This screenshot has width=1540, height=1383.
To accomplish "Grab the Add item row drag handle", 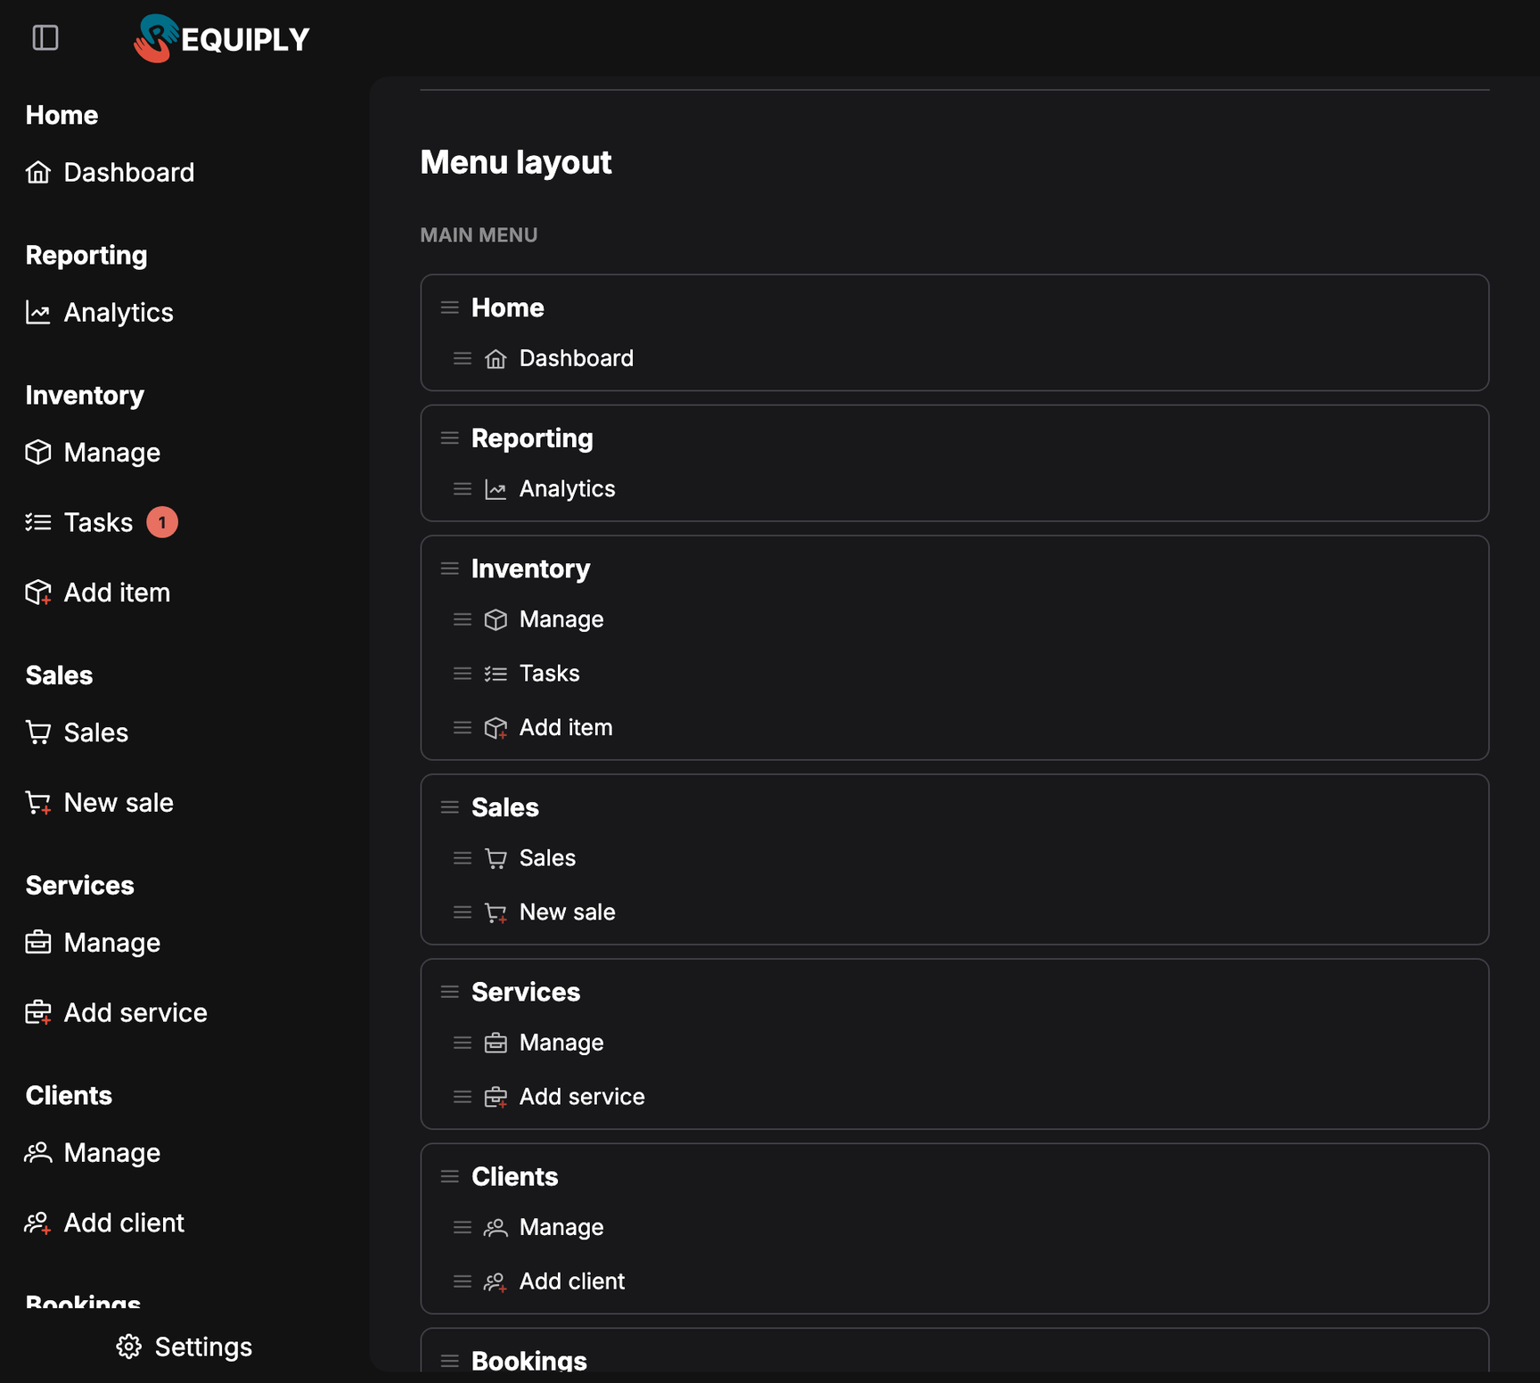I will click(463, 728).
